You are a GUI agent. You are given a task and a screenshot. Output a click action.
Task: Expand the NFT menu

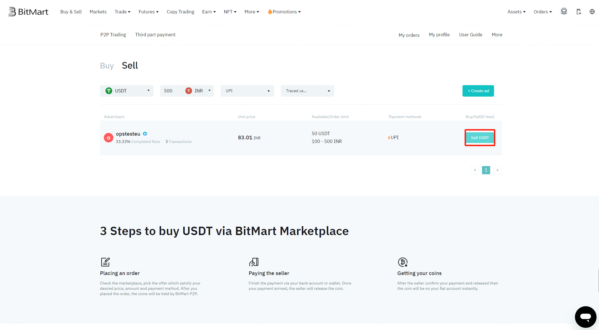click(230, 12)
